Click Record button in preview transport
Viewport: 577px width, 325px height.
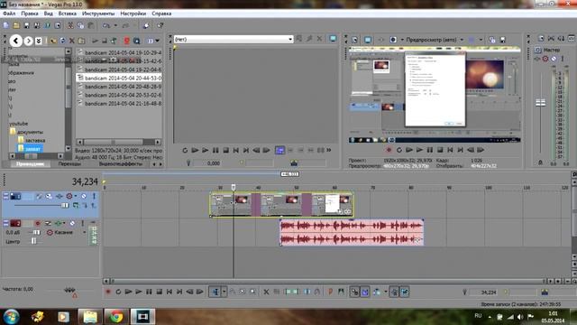[x=389, y=150]
